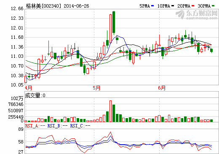Click the 766346 volume axis label
The width and height of the screenshot is (219, 154).
pos(16,104)
